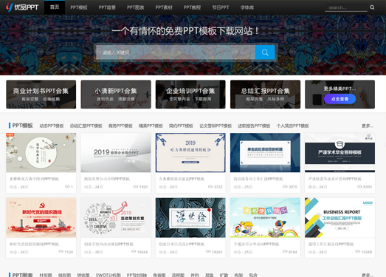Open the PPT教程 navigation item
The width and height of the screenshot is (386, 277).
click(x=192, y=7)
